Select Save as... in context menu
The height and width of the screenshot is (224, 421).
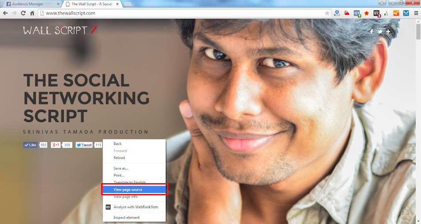point(134,168)
